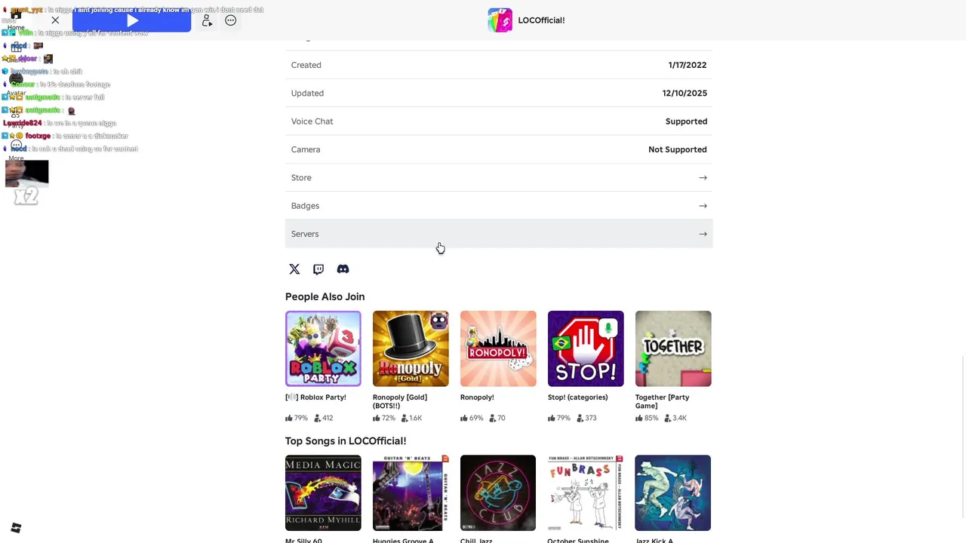Close the experience details with the X
Image resolution: width=966 pixels, height=543 pixels.
(x=55, y=20)
